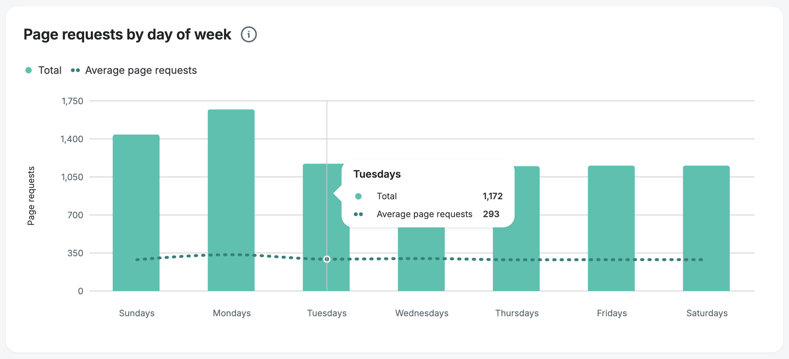Click the Total dot inside the tooltip

pyautogui.click(x=358, y=196)
